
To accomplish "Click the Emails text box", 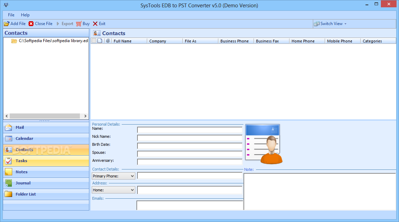I will pos(190,205).
